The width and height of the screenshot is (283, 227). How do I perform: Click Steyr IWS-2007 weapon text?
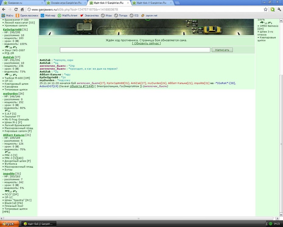[15, 50]
